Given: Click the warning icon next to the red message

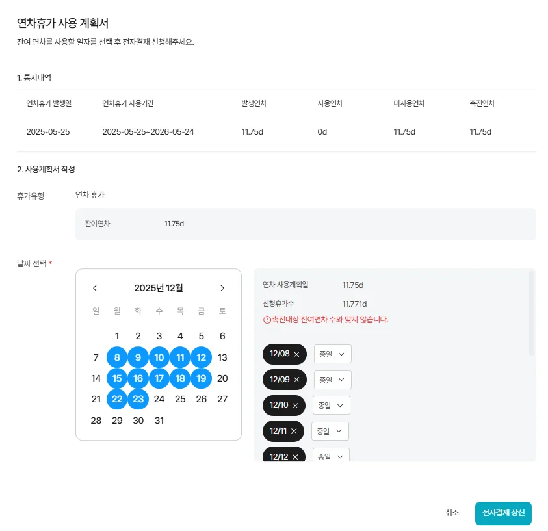Looking at the screenshot, I should (267, 319).
